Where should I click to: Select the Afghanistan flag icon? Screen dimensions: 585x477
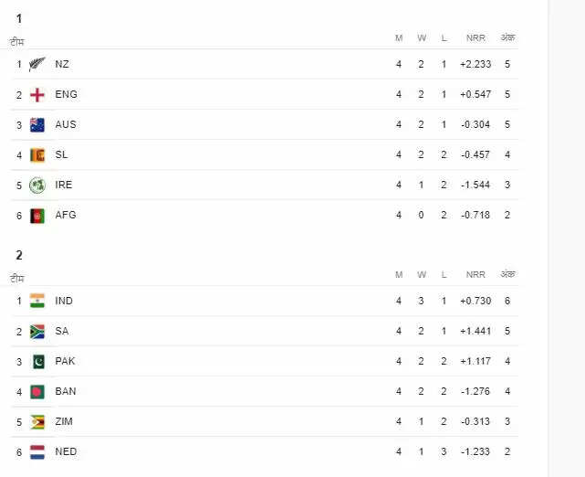click(37, 215)
